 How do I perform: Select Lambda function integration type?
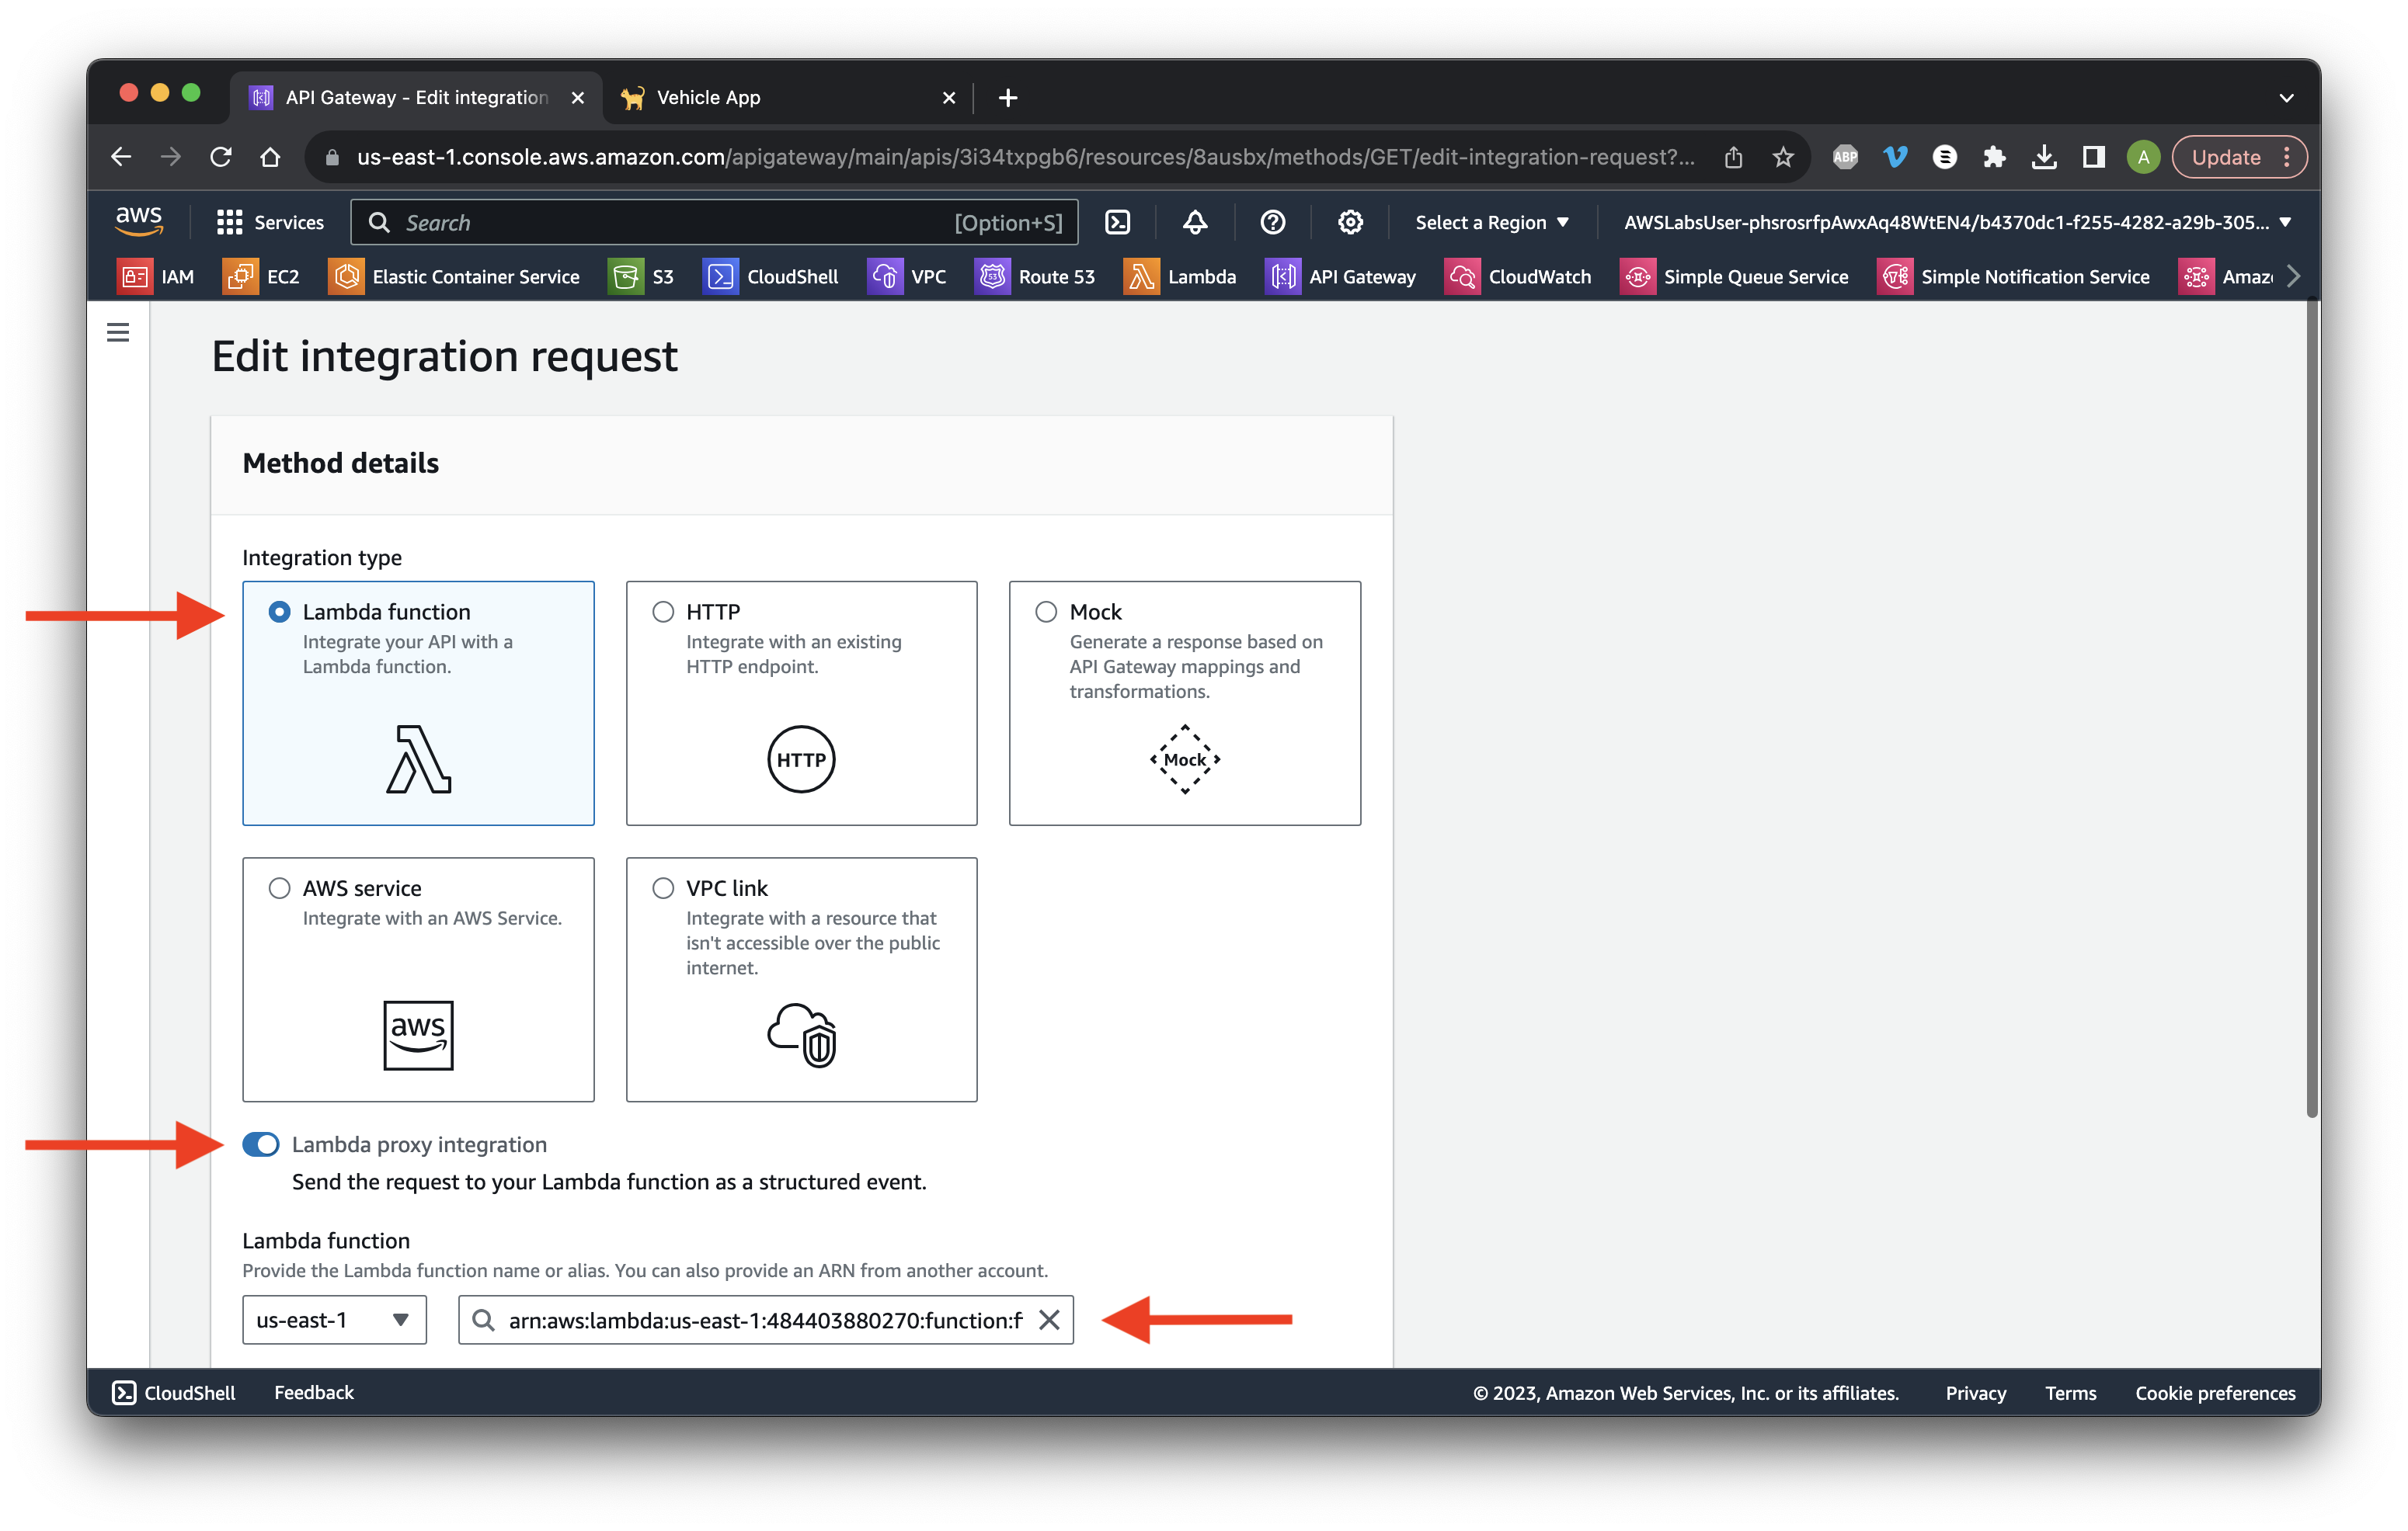click(x=418, y=703)
